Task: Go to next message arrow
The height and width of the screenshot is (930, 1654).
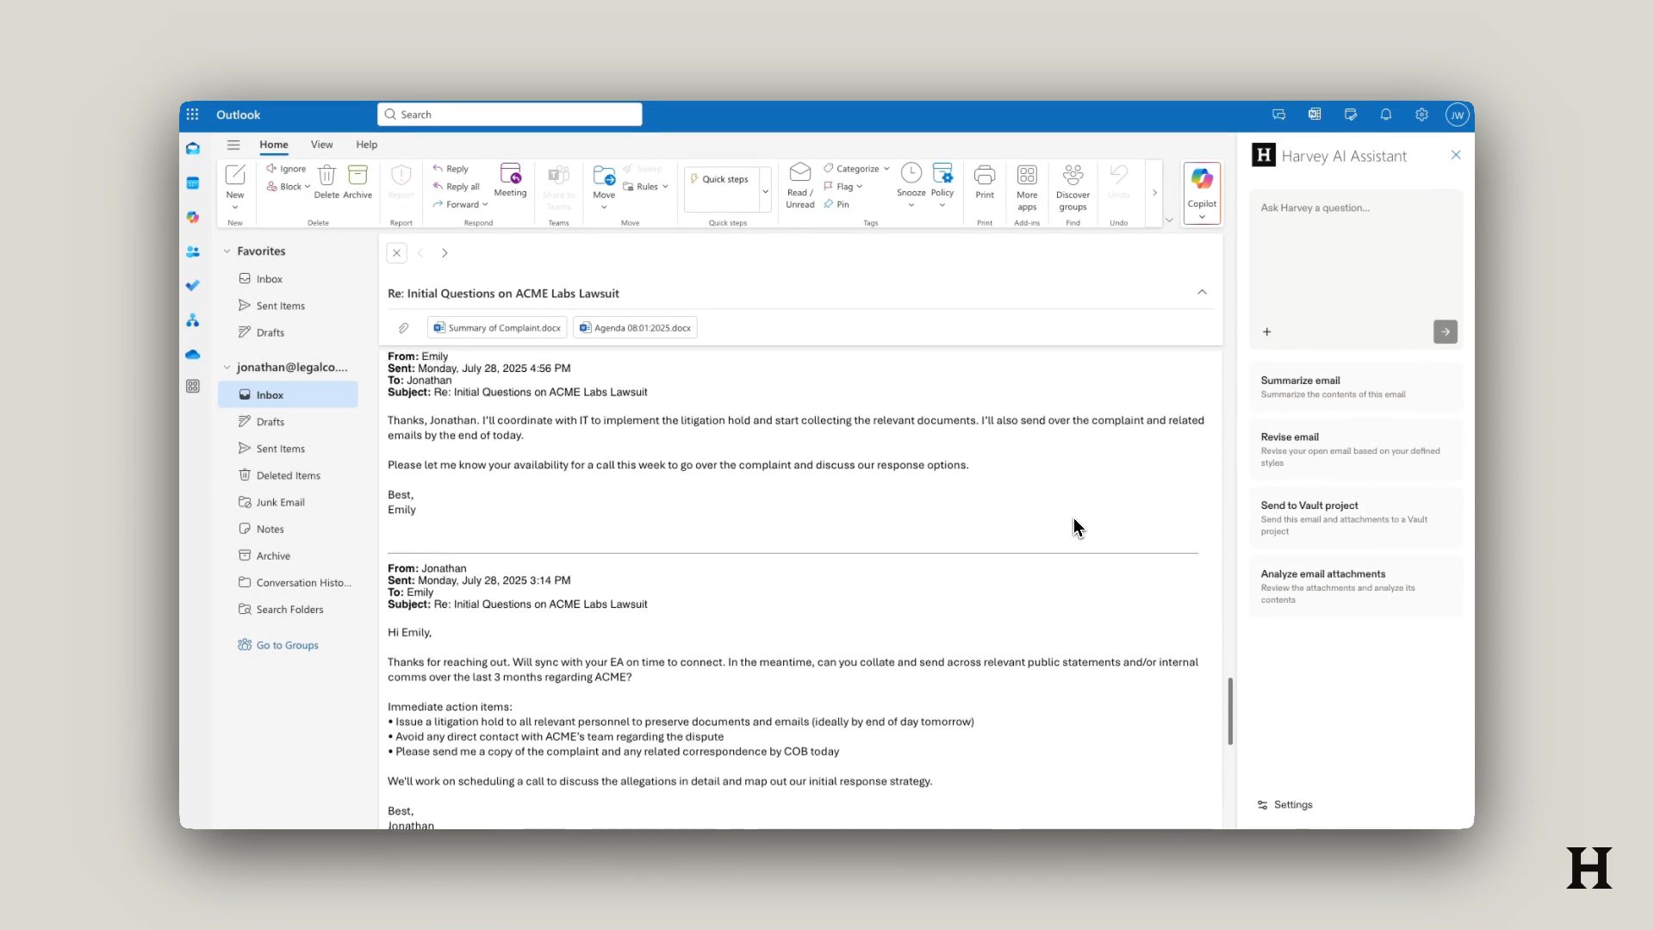Action: tap(445, 252)
